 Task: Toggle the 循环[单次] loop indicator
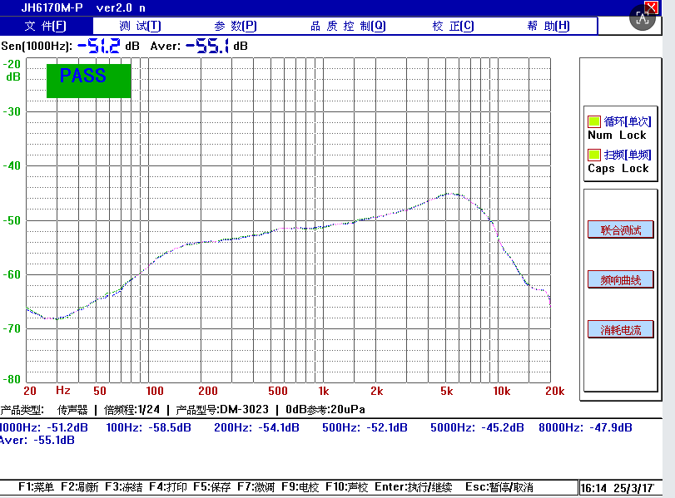(x=594, y=121)
